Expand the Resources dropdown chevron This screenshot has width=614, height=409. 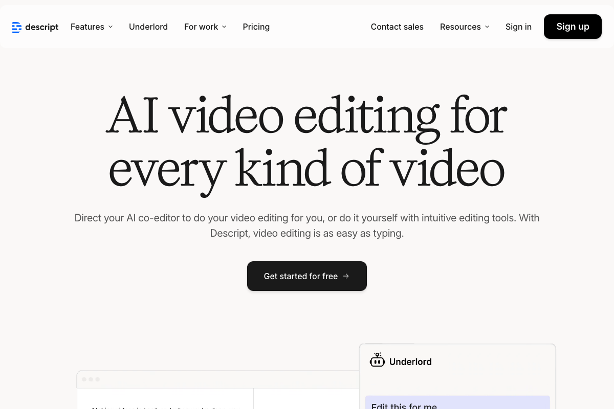(487, 27)
